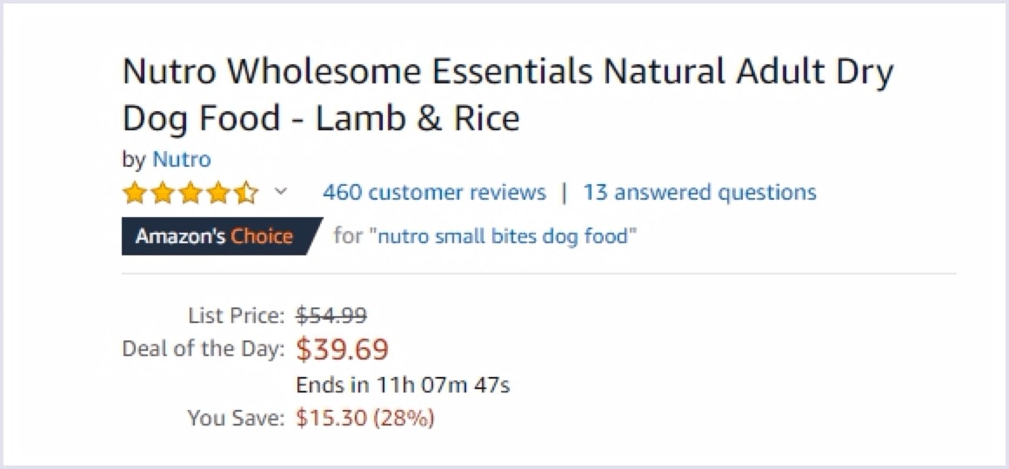The height and width of the screenshot is (469, 1009).
Task: Expand the star rating breakdown chevron
Action: 280,191
